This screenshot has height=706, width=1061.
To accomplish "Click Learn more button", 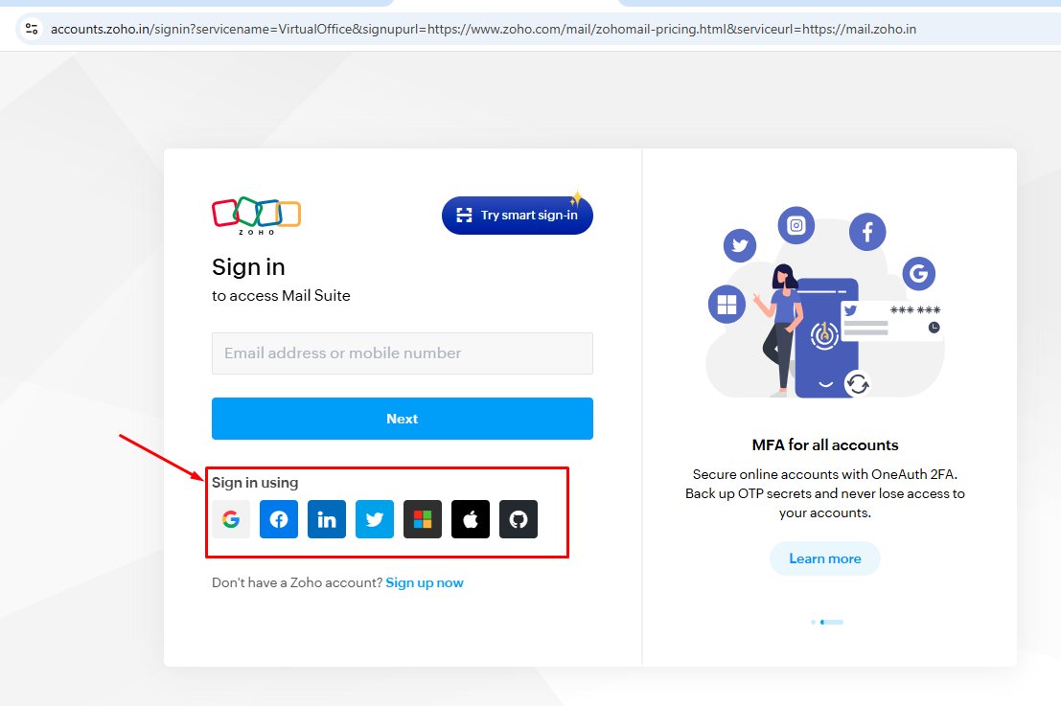I will [825, 558].
